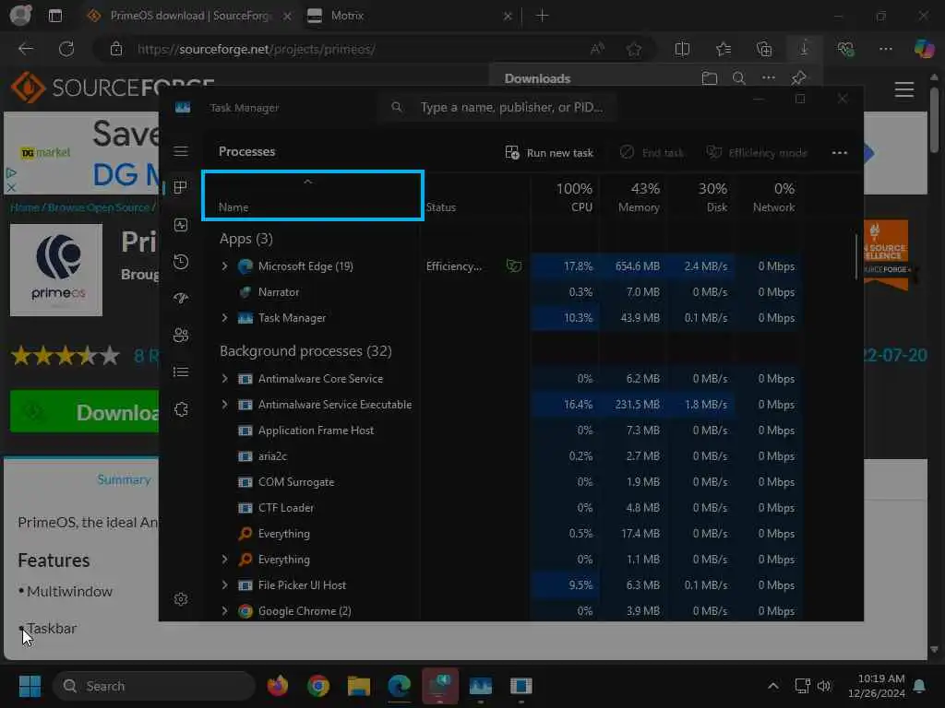Open File Explorer from taskbar
Image resolution: width=945 pixels, height=708 pixels.
(359, 686)
